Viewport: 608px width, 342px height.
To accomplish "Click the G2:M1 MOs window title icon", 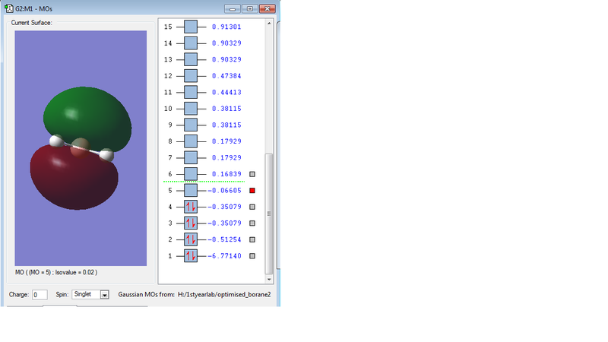I will 8,8.
